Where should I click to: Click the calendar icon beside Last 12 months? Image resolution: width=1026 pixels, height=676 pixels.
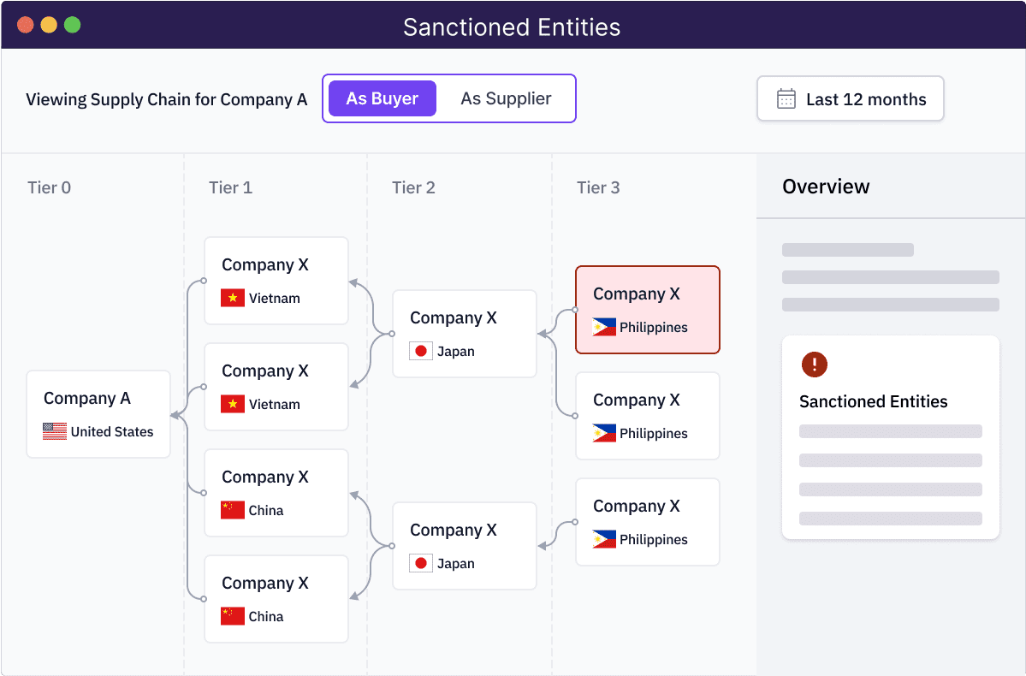click(786, 98)
